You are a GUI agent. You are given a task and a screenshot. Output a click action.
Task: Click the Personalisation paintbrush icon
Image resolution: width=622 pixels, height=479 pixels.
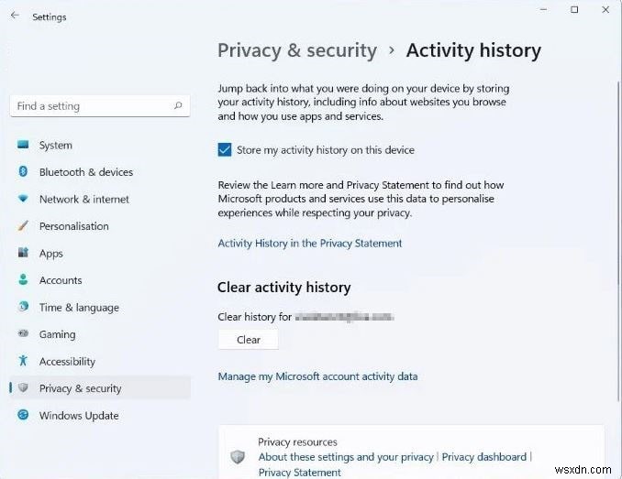23,225
